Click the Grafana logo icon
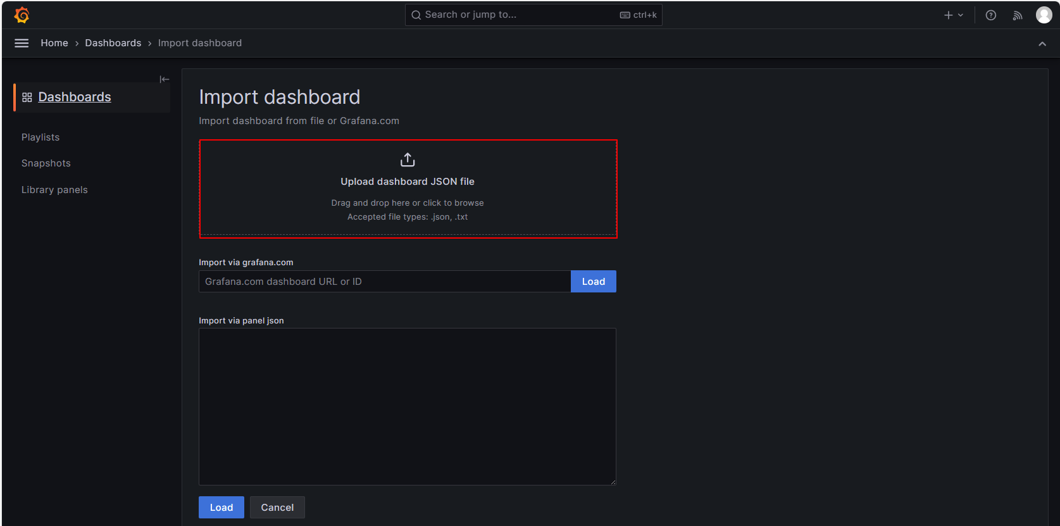The height and width of the screenshot is (526, 1060). (x=22, y=15)
